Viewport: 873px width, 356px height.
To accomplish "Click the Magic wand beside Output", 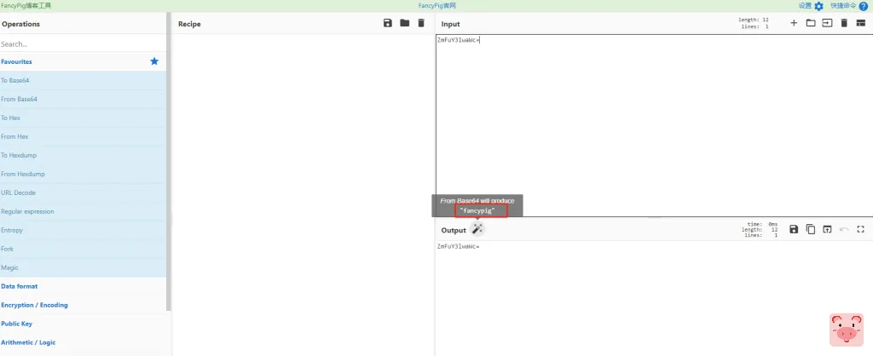I will tap(477, 229).
